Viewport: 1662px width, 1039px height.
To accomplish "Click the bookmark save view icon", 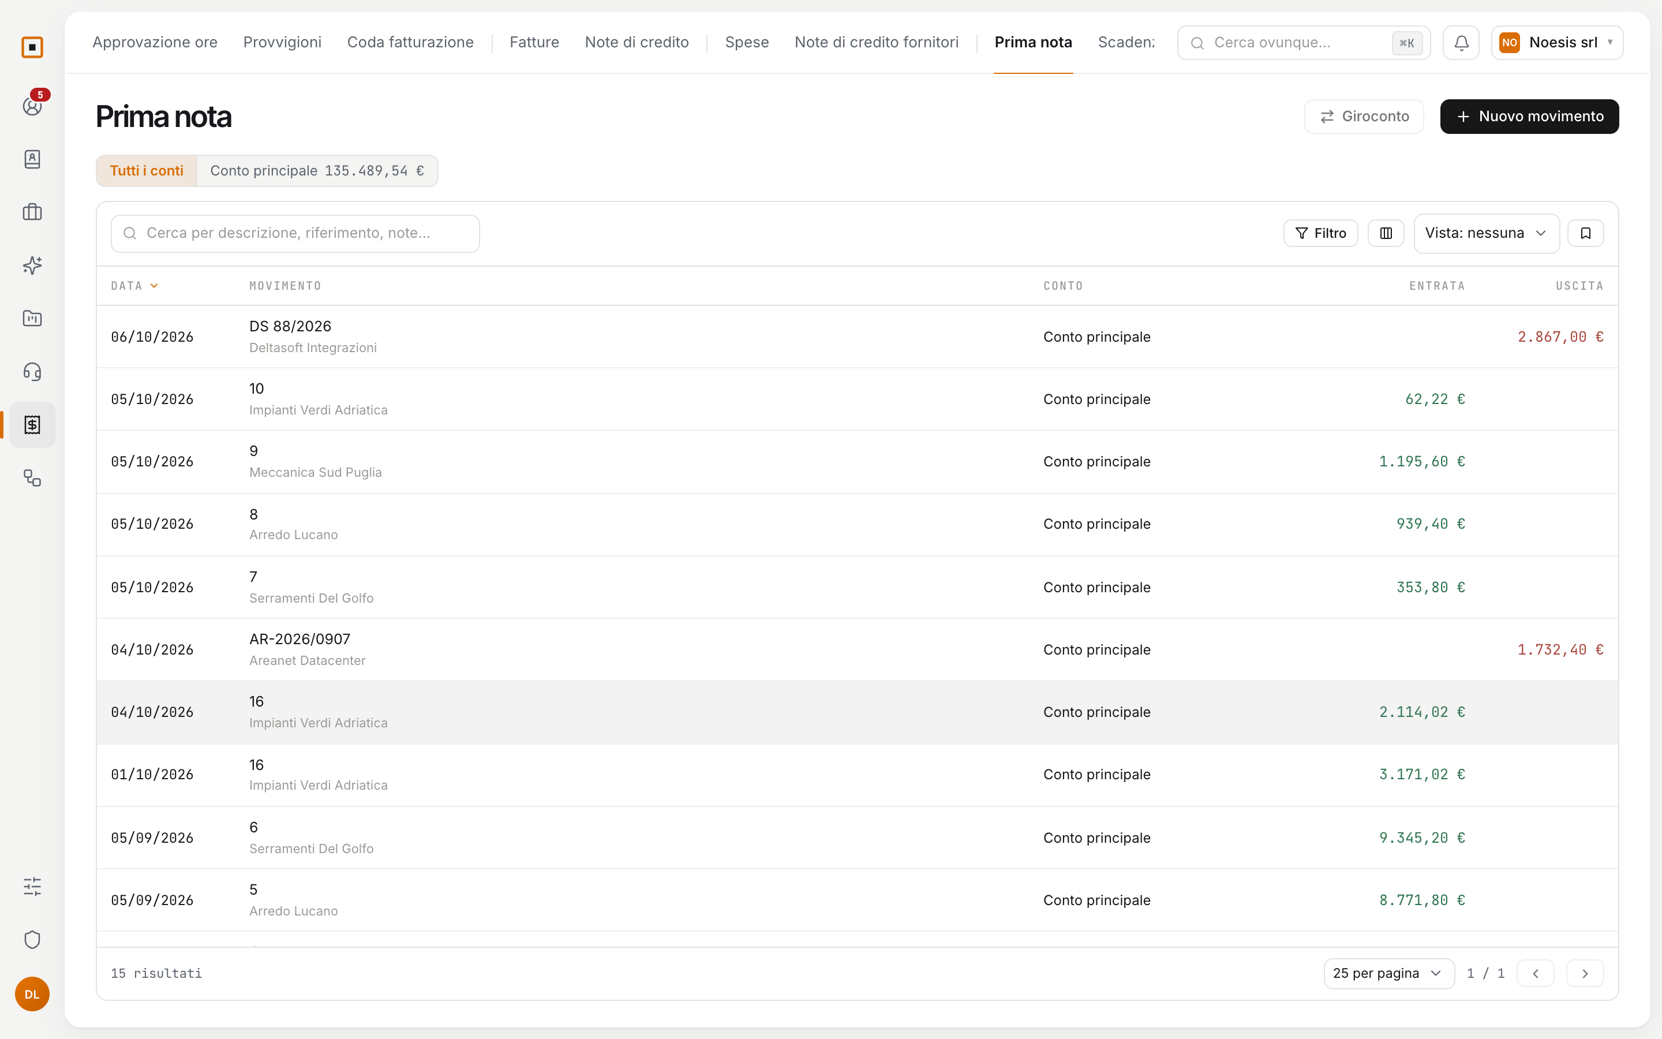I will [1585, 234].
